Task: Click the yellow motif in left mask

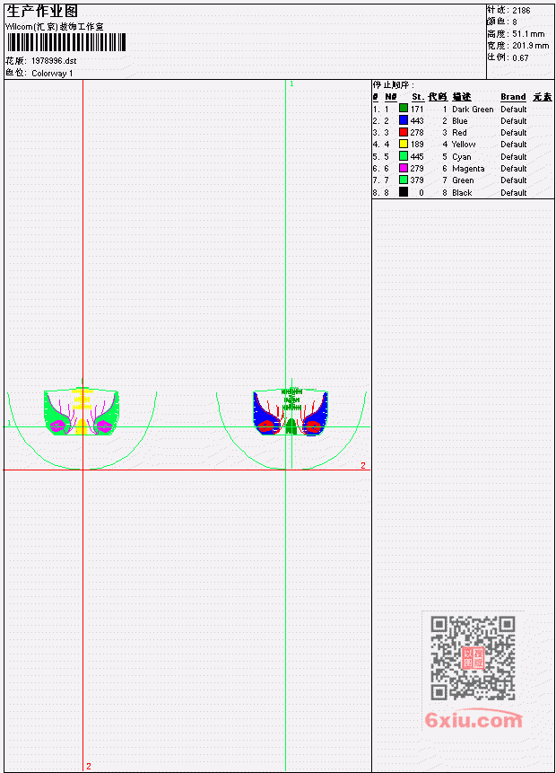Action: point(82,410)
